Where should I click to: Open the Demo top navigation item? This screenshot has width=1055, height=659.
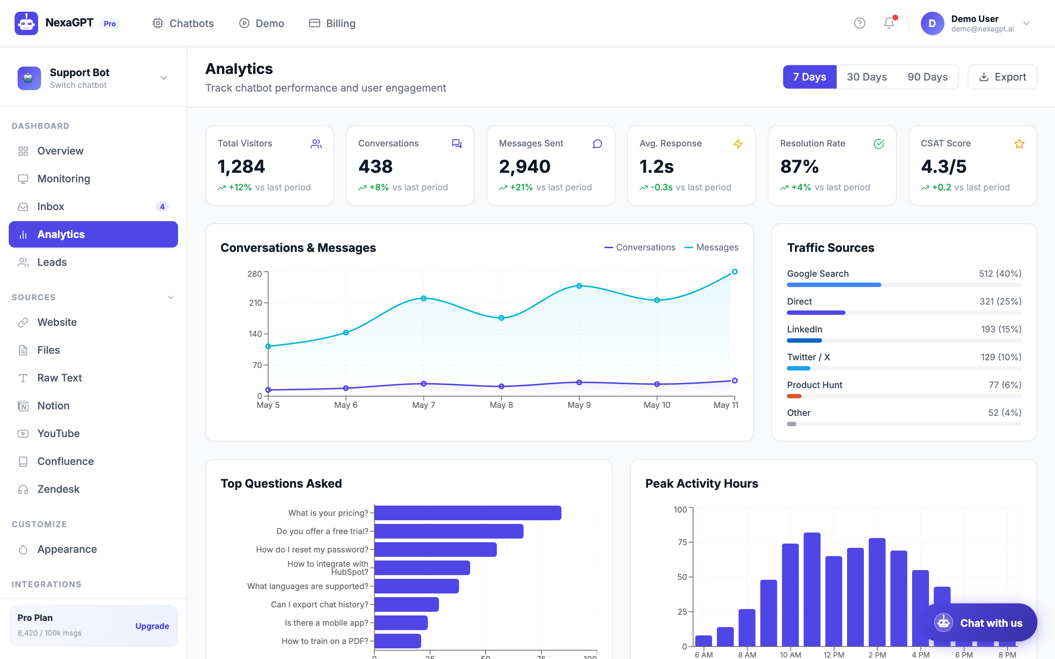[262, 23]
